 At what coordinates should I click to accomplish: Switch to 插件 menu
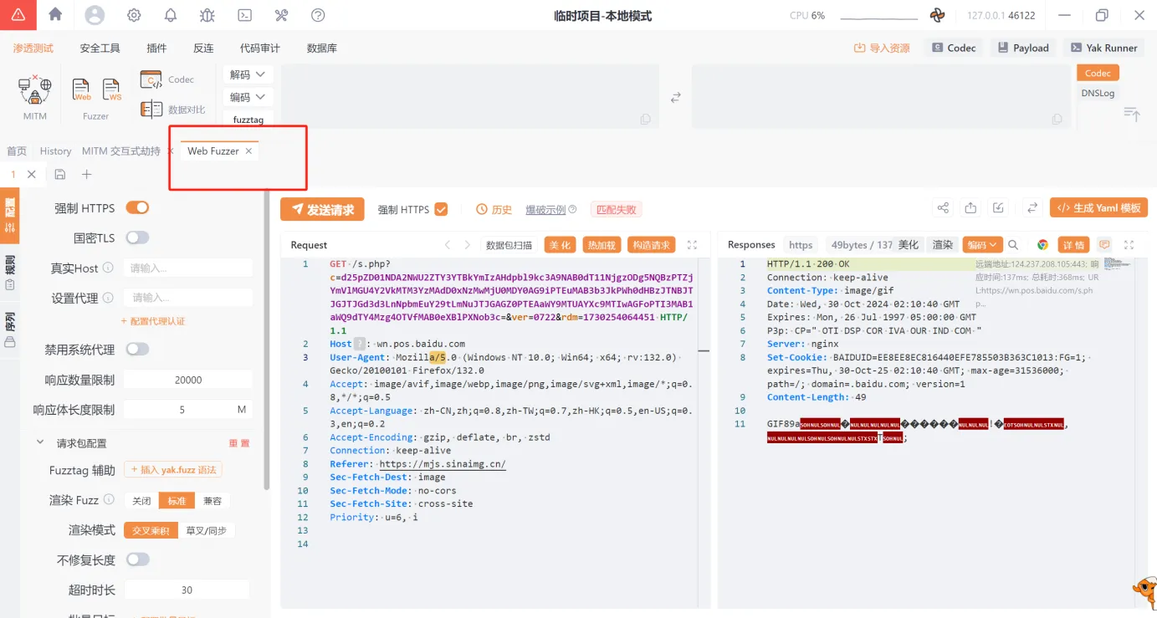[156, 48]
